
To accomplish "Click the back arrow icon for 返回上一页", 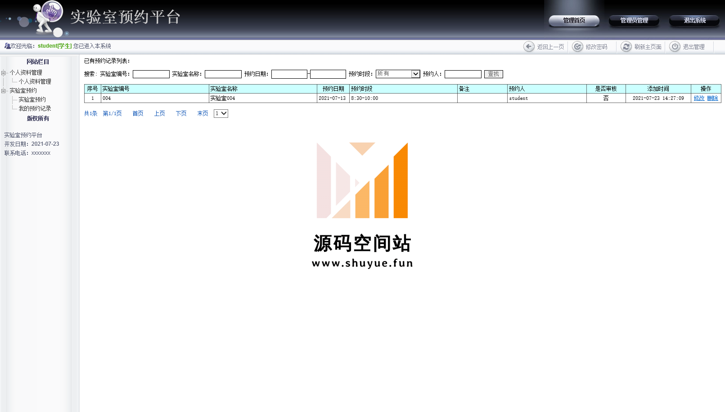I will click(529, 46).
